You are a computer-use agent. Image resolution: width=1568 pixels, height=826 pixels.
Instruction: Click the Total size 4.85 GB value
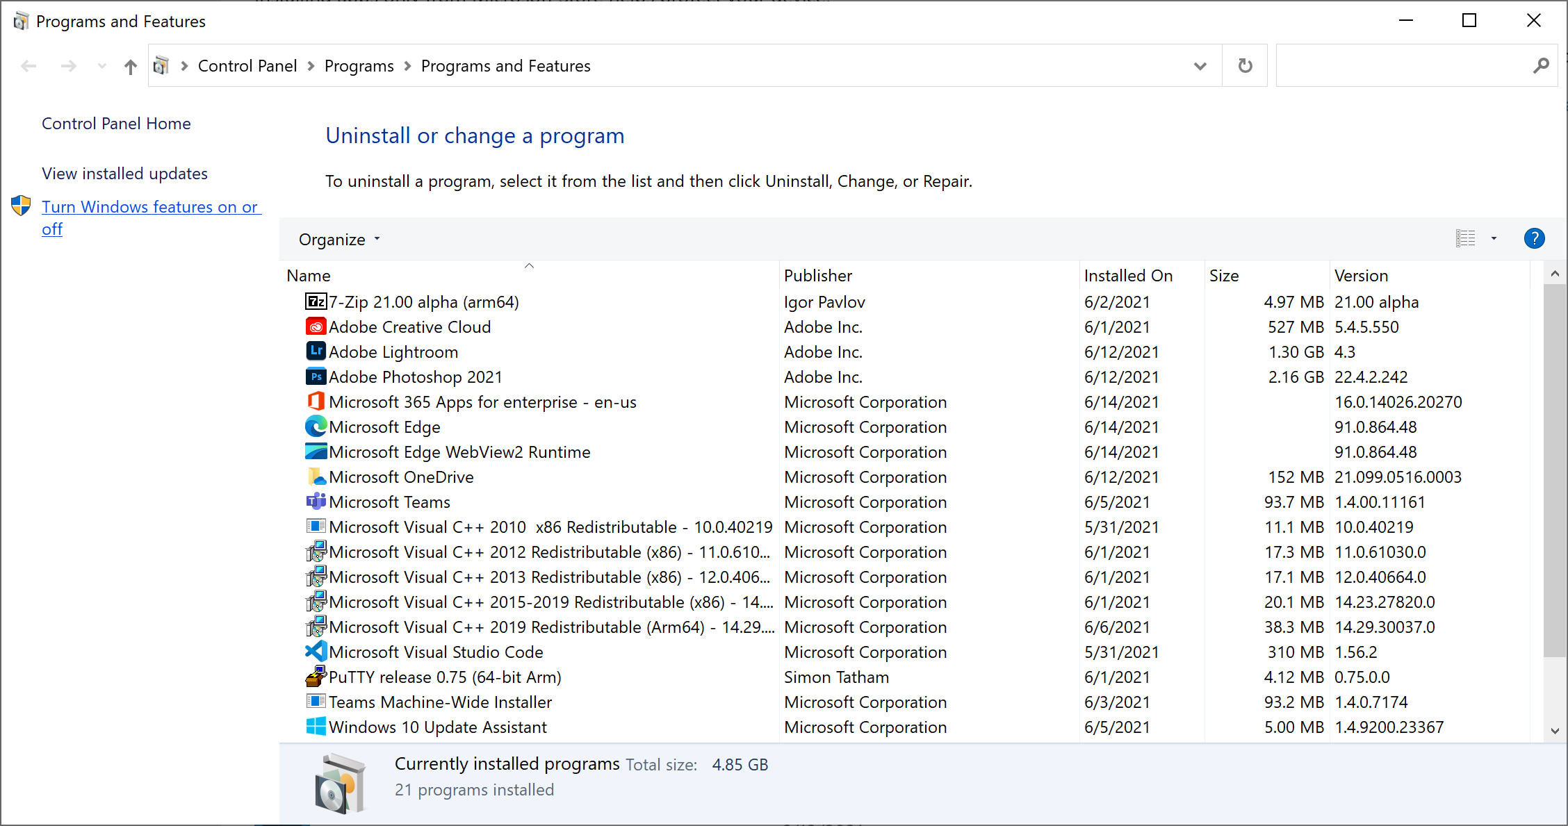click(x=740, y=765)
